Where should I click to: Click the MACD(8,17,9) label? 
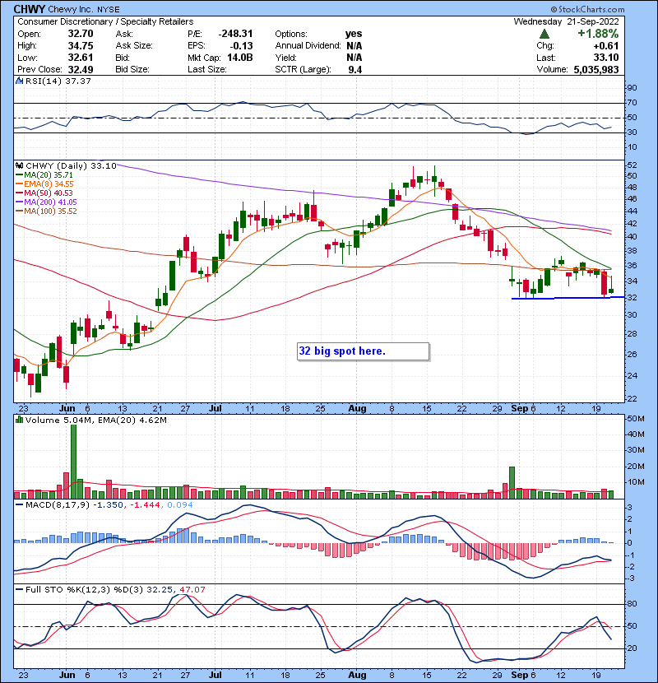tap(58, 505)
